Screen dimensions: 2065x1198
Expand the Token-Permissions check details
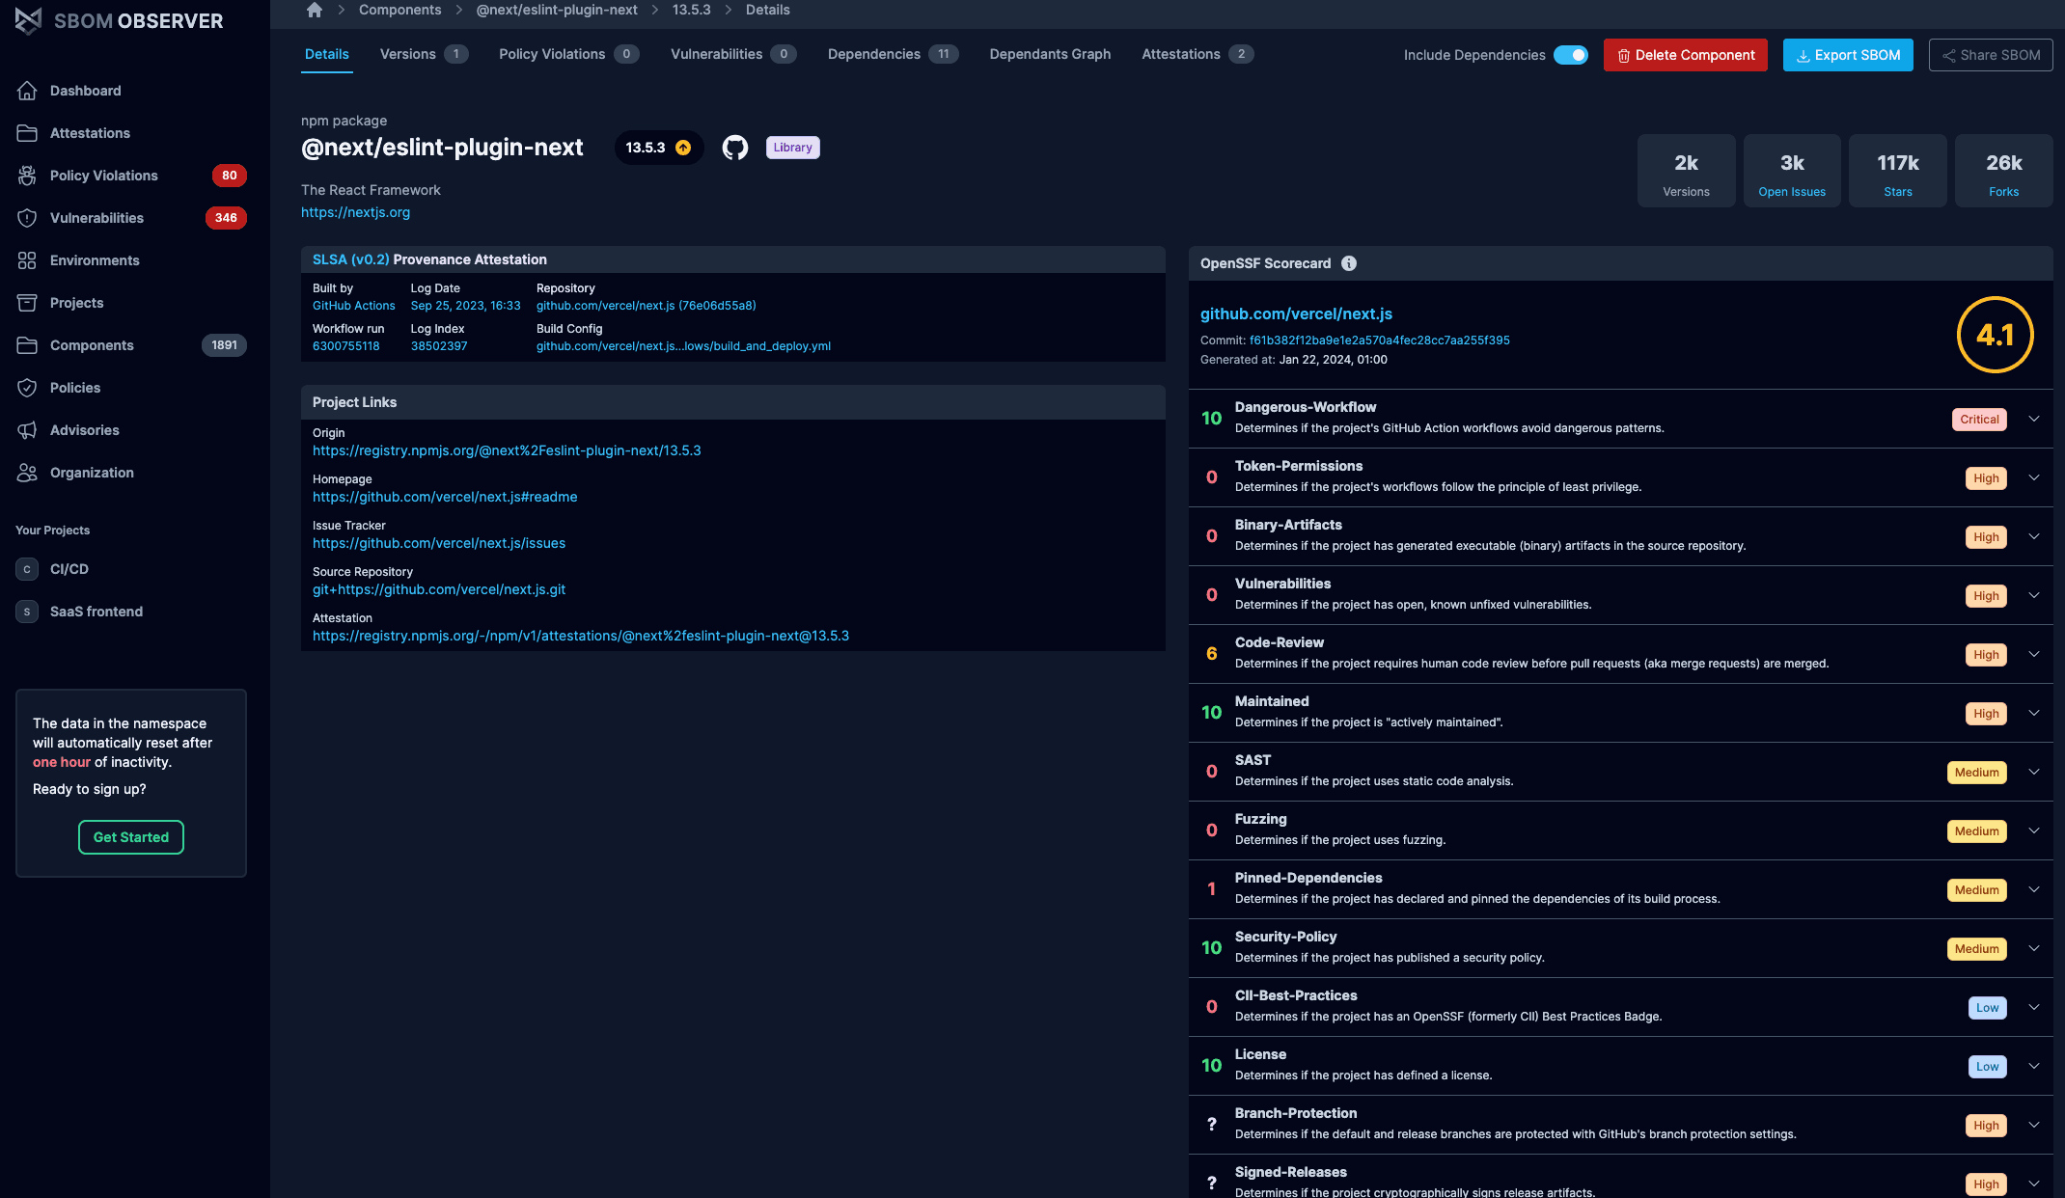click(2033, 477)
